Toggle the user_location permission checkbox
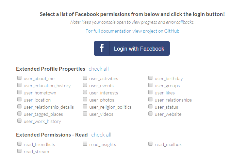The height and width of the screenshot is (161, 247). coord(19,100)
